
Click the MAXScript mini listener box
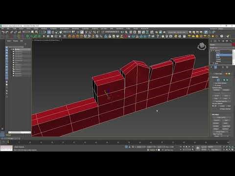(x=6, y=148)
